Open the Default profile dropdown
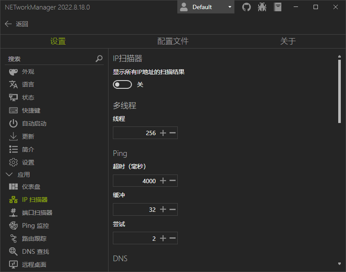Screen dimensions: 346x272 pyautogui.click(x=206, y=7)
